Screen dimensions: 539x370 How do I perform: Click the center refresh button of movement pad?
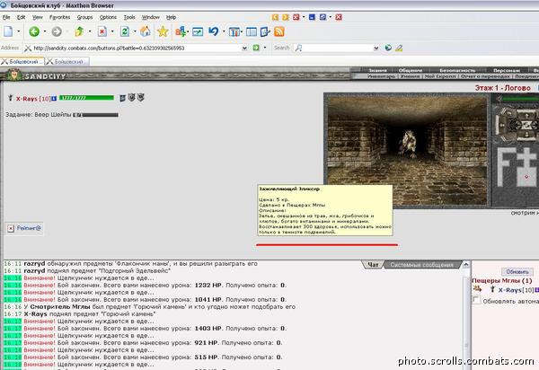(526, 125)
